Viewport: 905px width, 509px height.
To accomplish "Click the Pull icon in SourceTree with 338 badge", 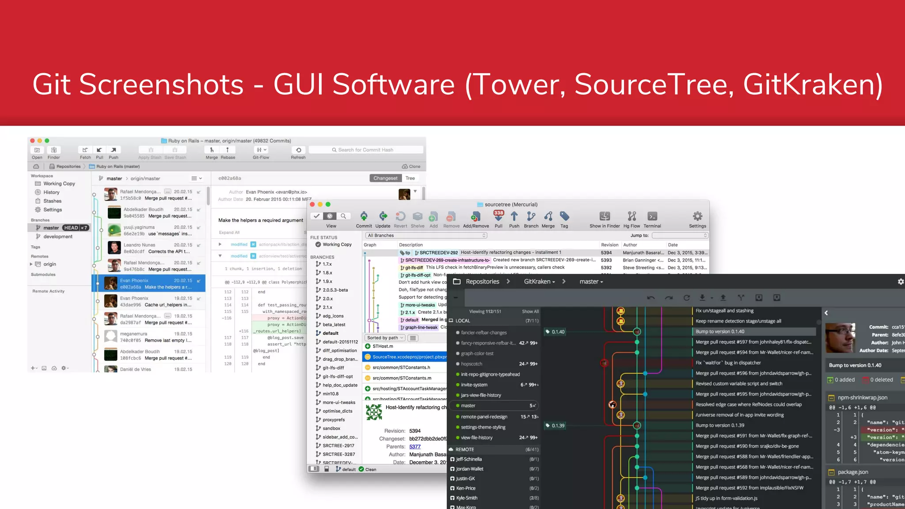I will coord(498,216).
